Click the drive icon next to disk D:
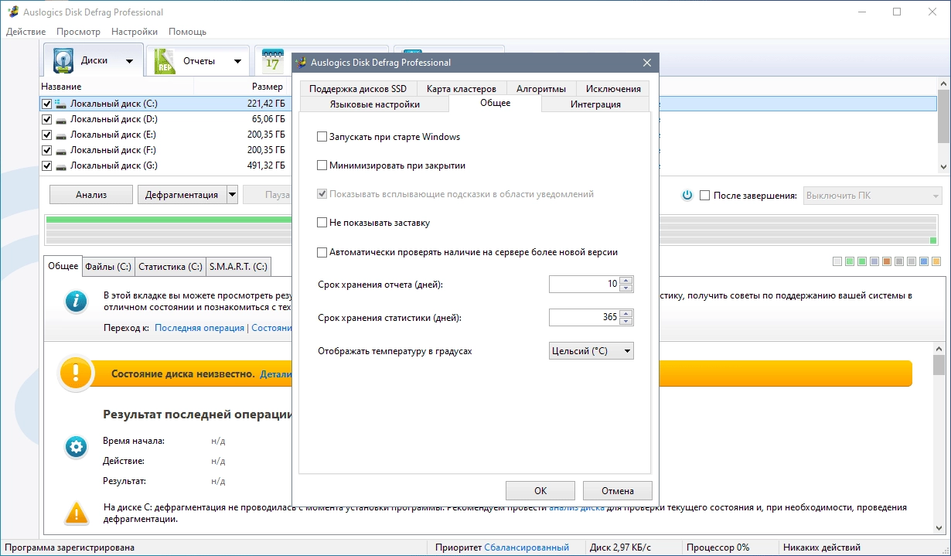The image size is (951, 556). (x=60, y=119)
